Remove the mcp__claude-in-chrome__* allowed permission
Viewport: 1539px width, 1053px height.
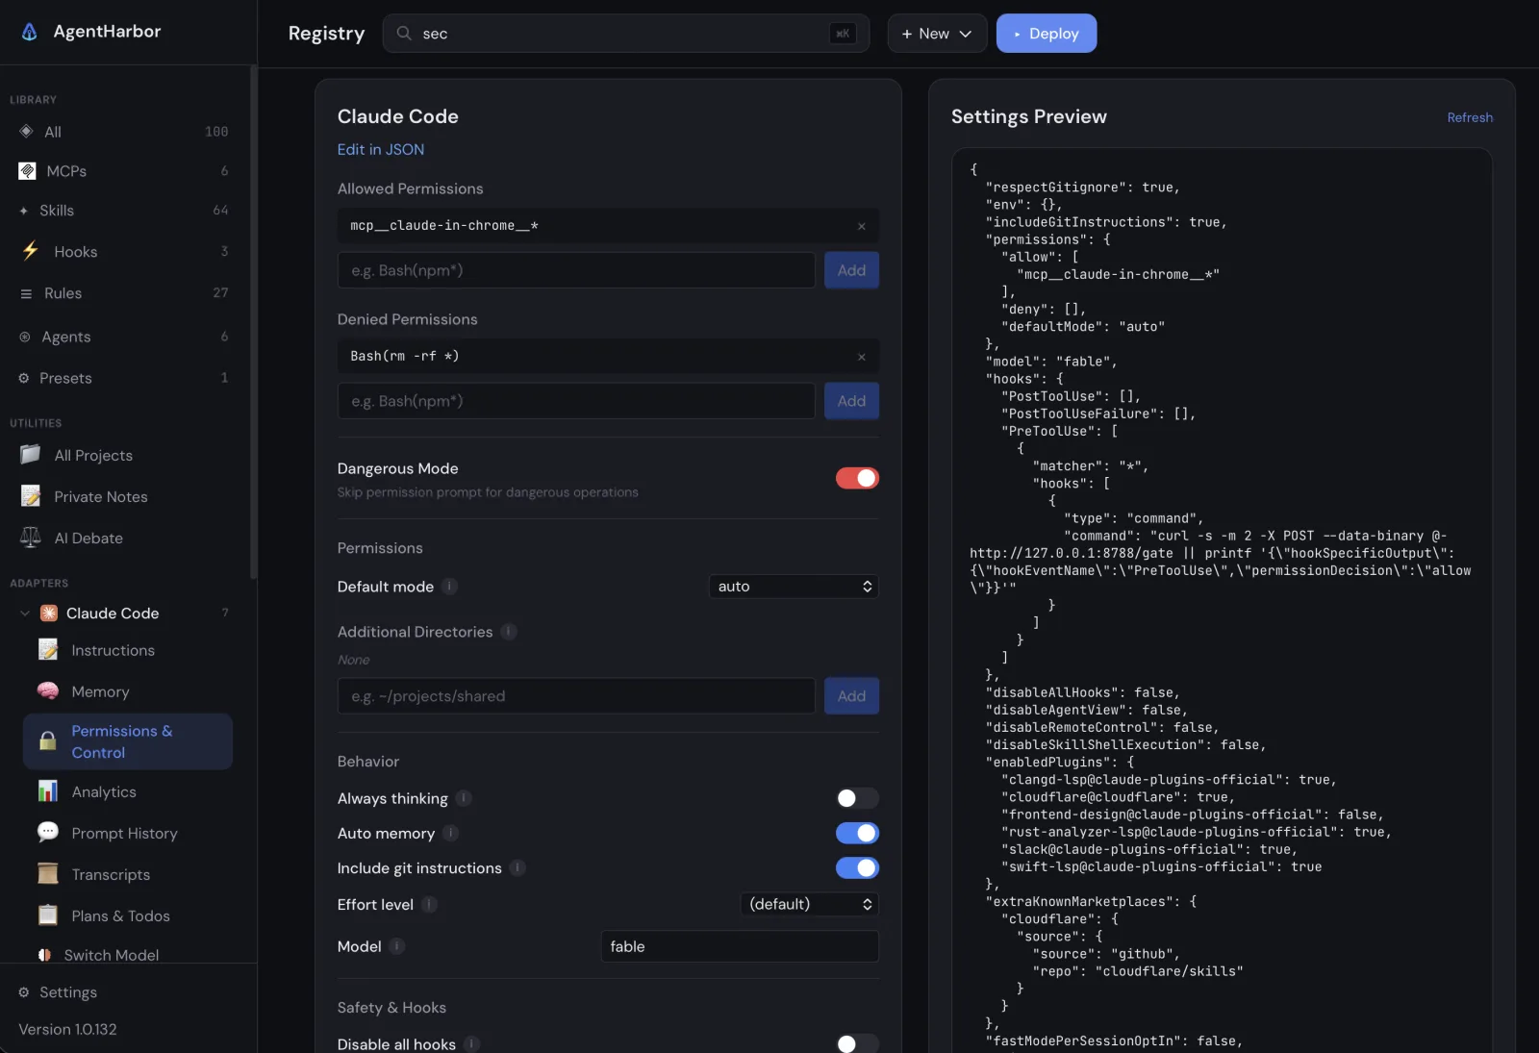point(861,226)
